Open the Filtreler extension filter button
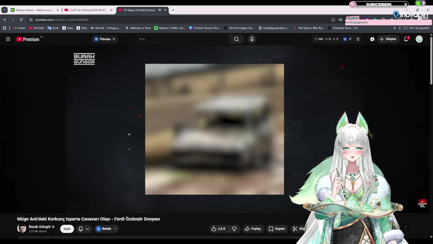The image size is (433, 244). [105, 39]
